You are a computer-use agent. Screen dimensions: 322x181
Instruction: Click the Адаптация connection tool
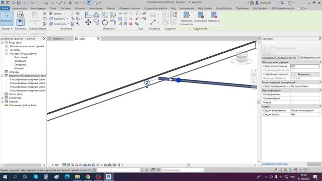pos(200,17)
